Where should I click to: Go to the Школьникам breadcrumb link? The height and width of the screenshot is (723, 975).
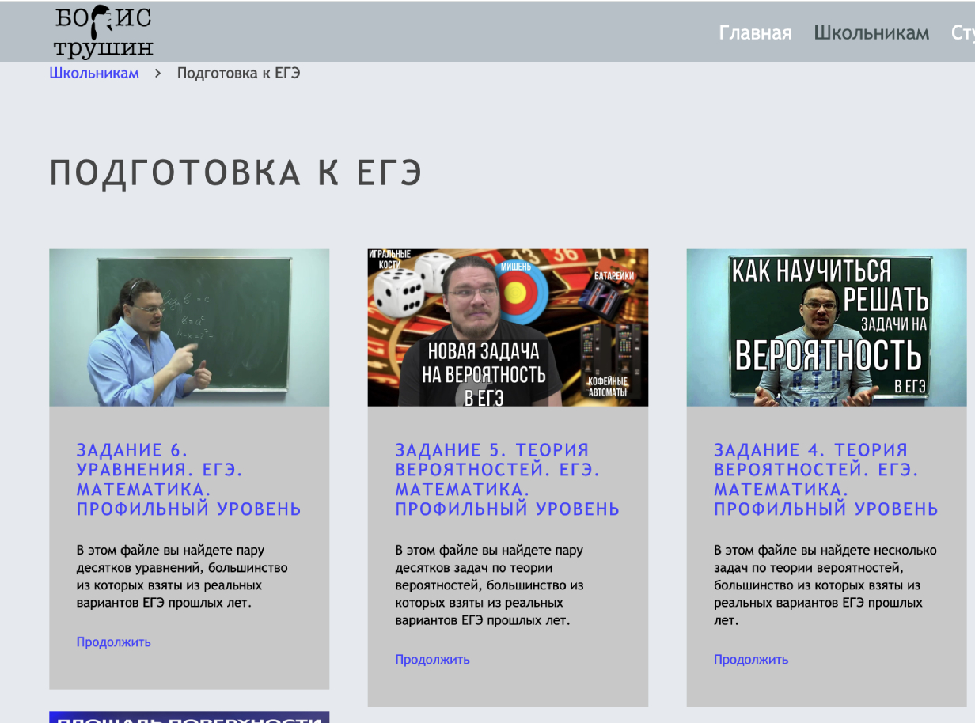click(94, 74)
